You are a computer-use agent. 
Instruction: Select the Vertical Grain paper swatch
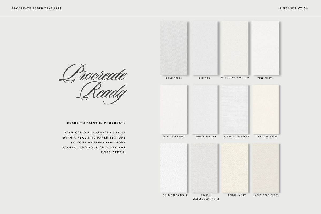point(266,109)
